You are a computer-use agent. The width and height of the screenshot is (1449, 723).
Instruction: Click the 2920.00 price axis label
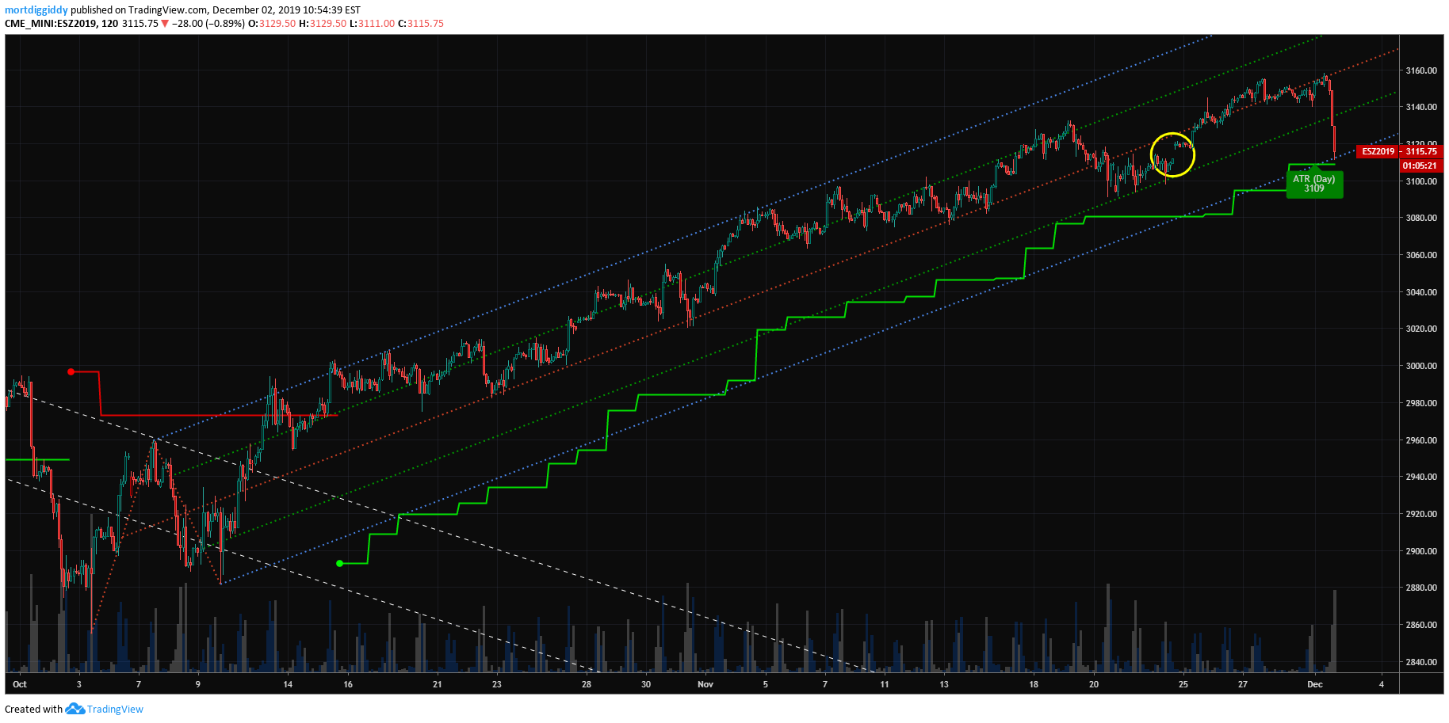1421,514
